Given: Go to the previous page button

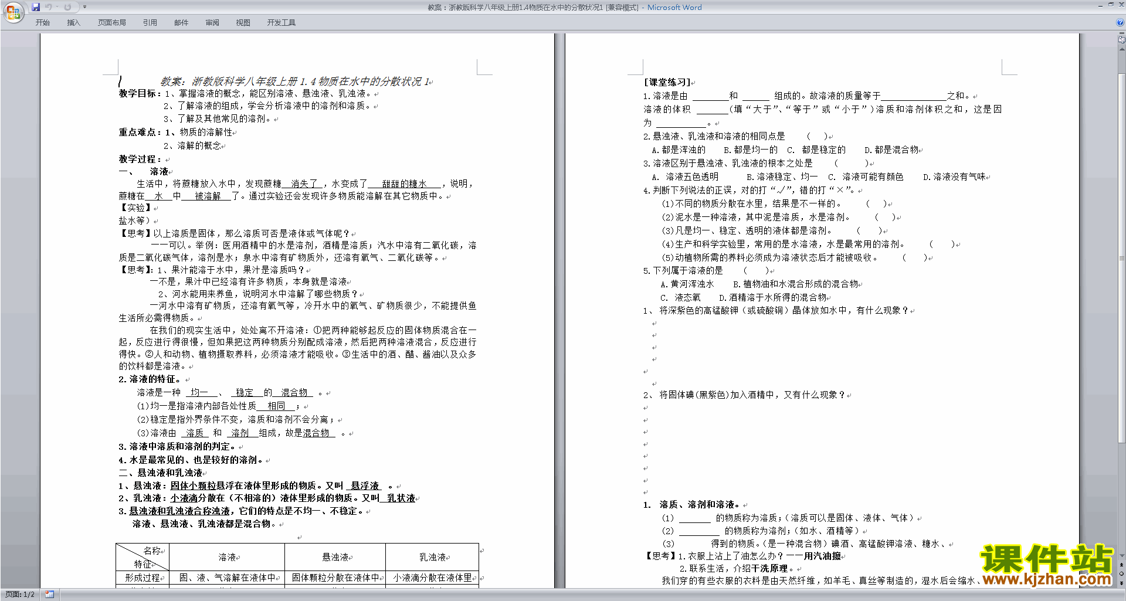Looking at the screenshot, I should coord(1122,565).
